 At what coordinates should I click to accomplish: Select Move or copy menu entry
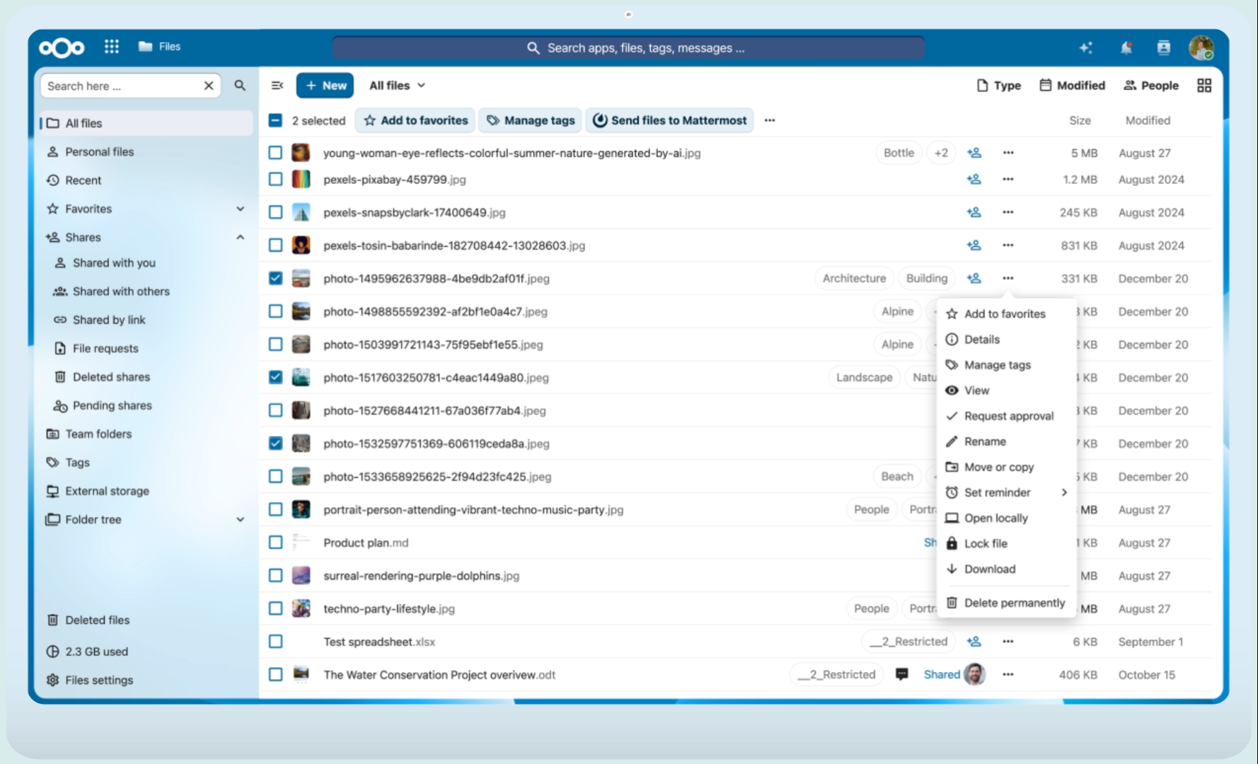click(1006, 467)
